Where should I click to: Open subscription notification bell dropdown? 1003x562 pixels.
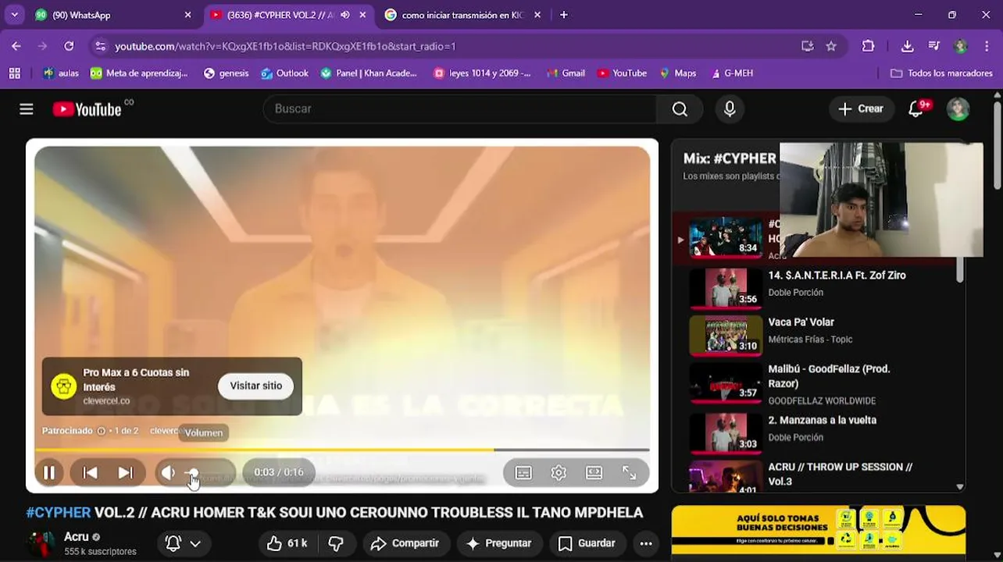(184, 543)
